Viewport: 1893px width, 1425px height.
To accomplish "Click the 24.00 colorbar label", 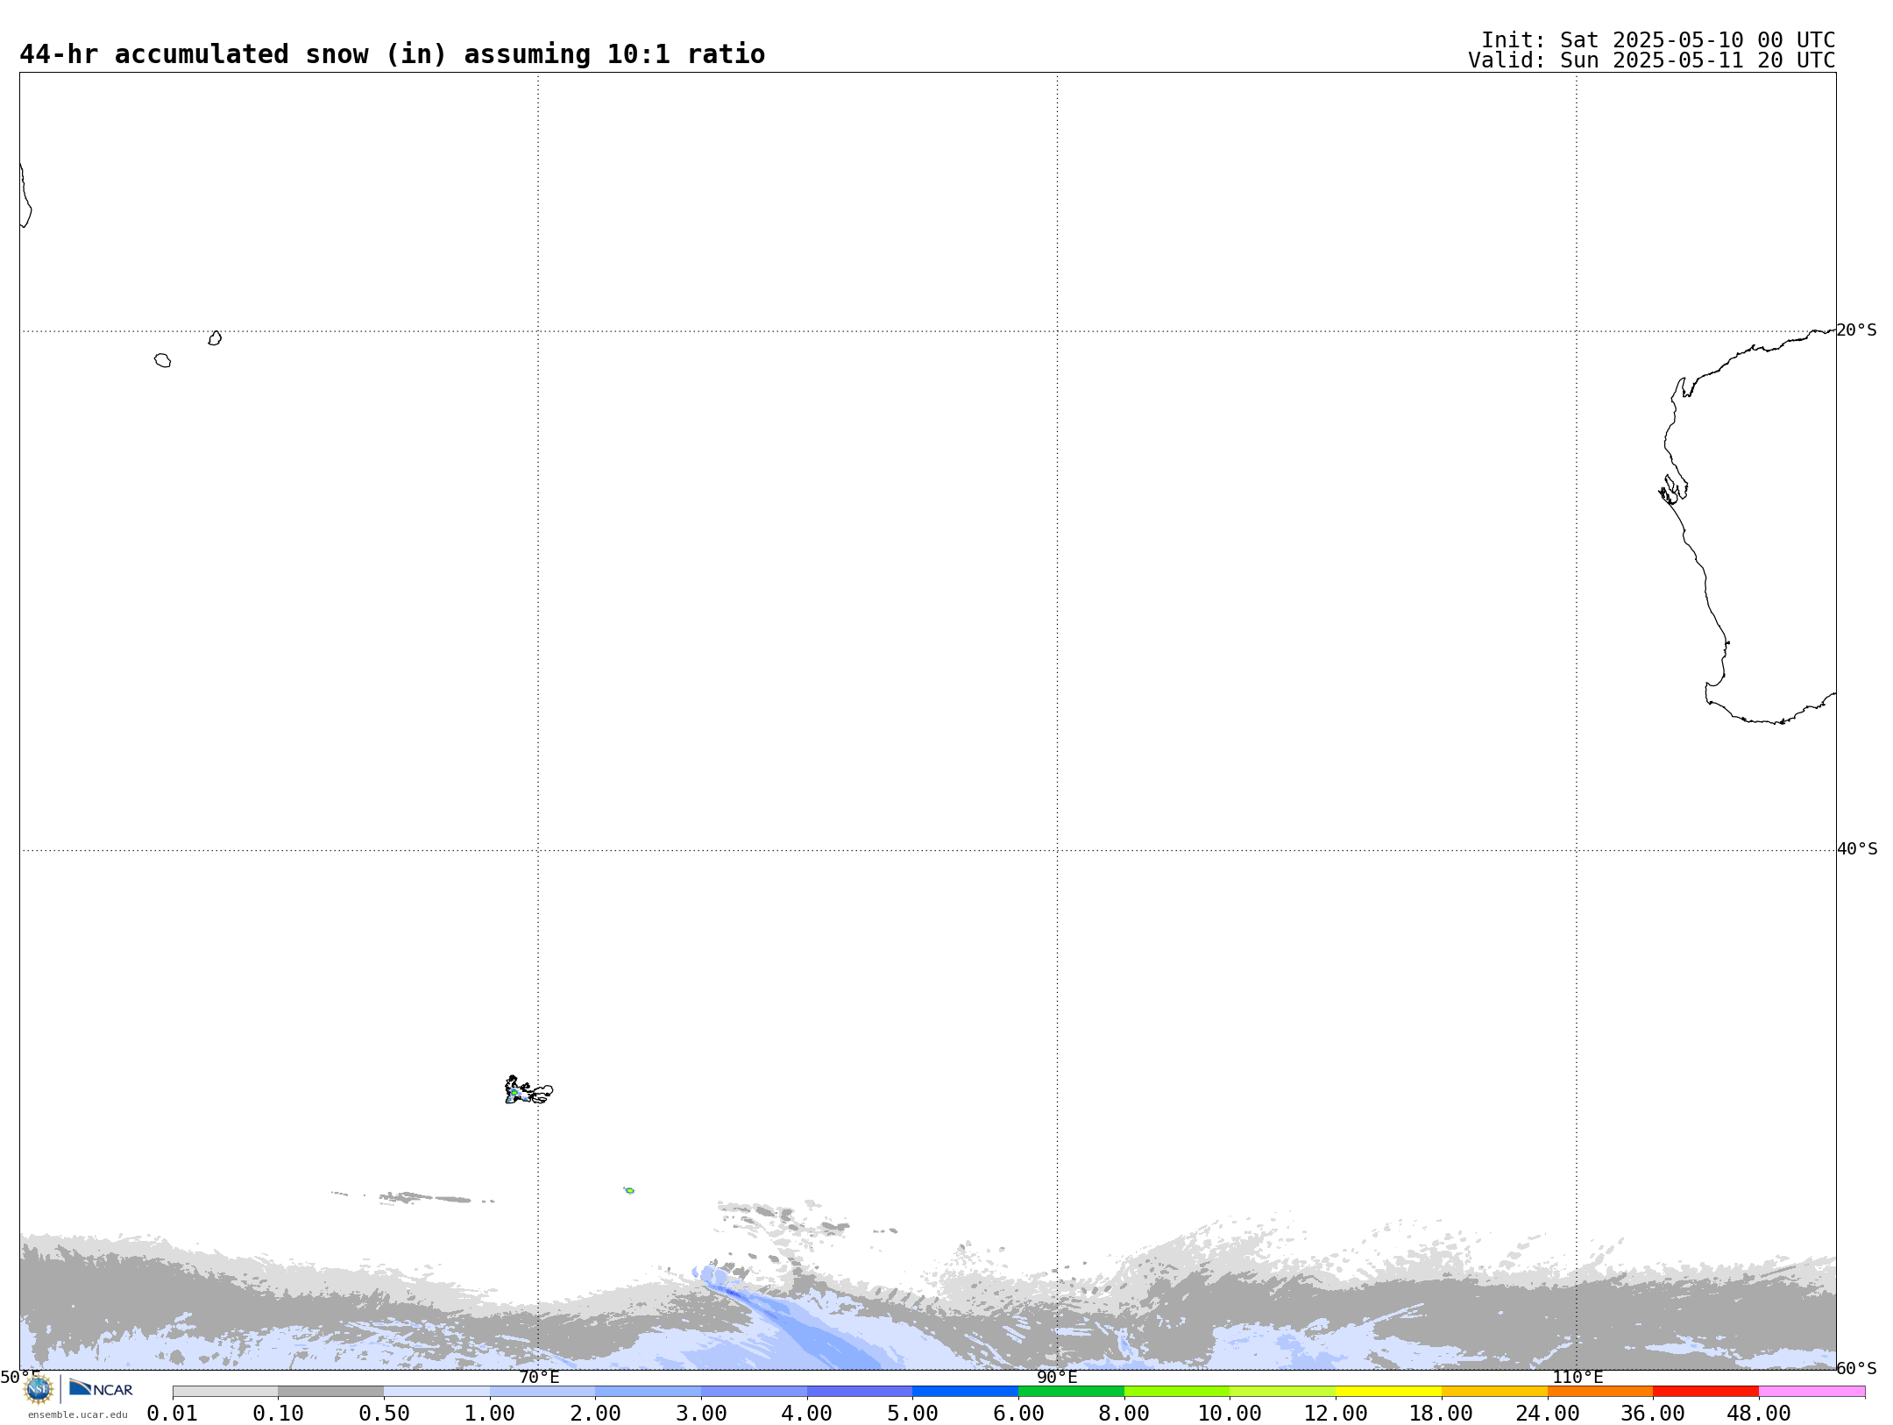I will point(1547,1414).
